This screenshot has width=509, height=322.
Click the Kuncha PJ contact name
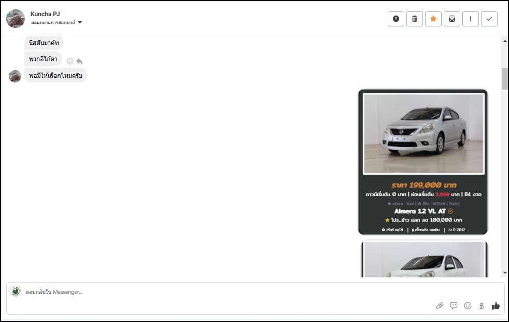click(45, 14)
